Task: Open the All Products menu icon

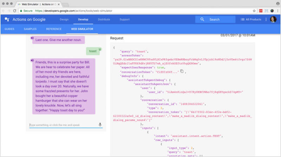Action: pos(242,19)
